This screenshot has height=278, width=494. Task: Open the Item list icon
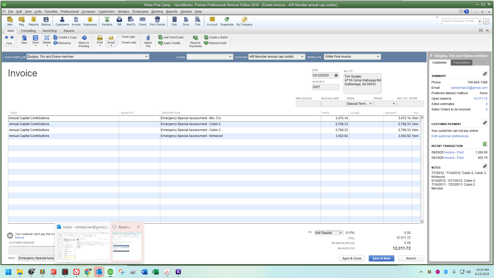tap(10, 21)
